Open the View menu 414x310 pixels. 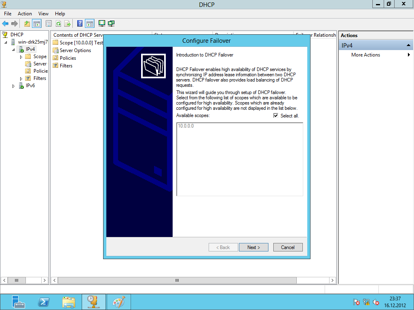coord(43,14)
